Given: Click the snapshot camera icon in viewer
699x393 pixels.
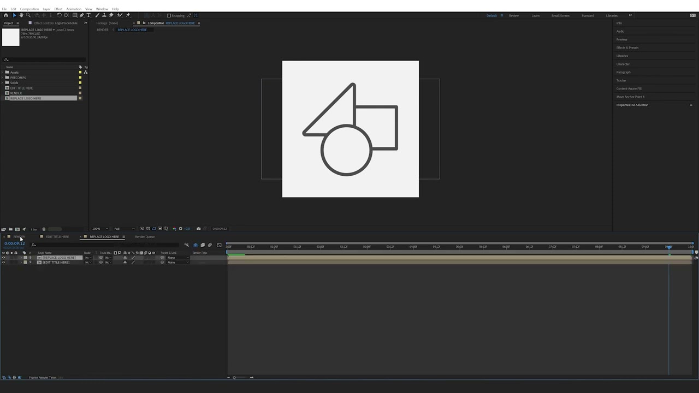Looking at the screenshot, I should tap(198, 229).
